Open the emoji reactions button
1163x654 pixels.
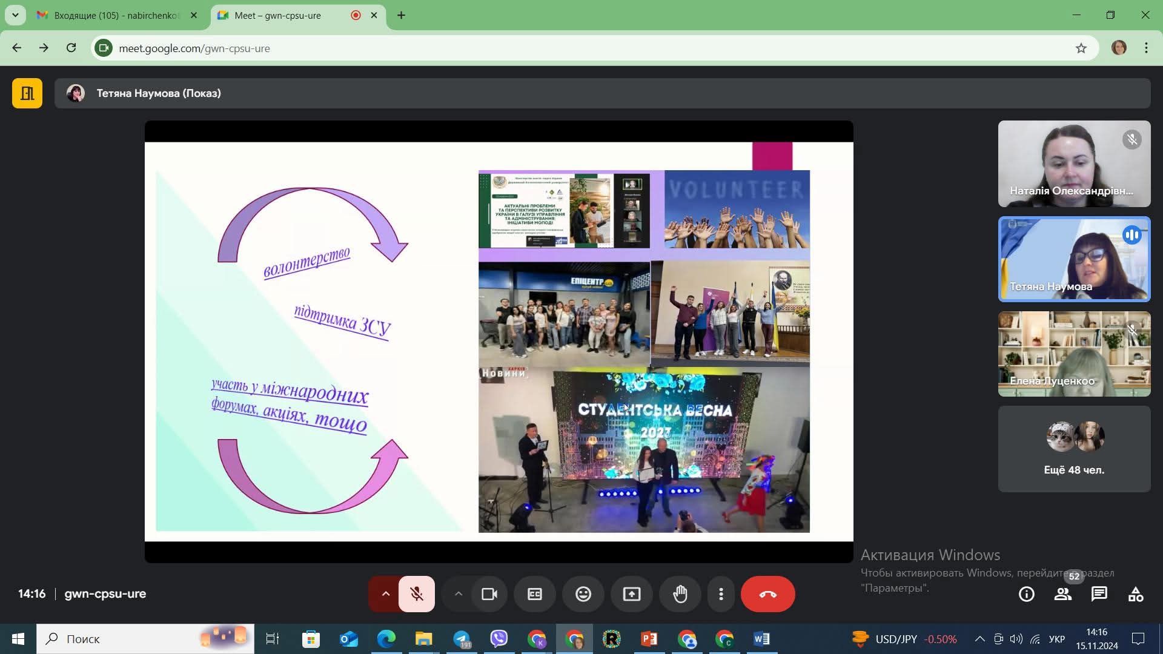tap(583, 594)
